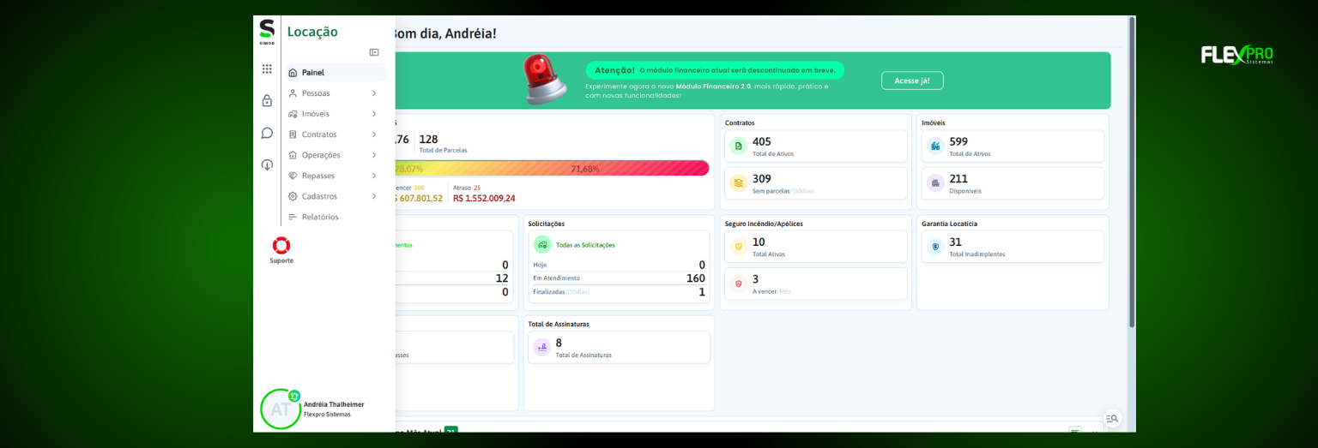
Task: Click Todas as Solicitações link
Action: tap(585, 245)
